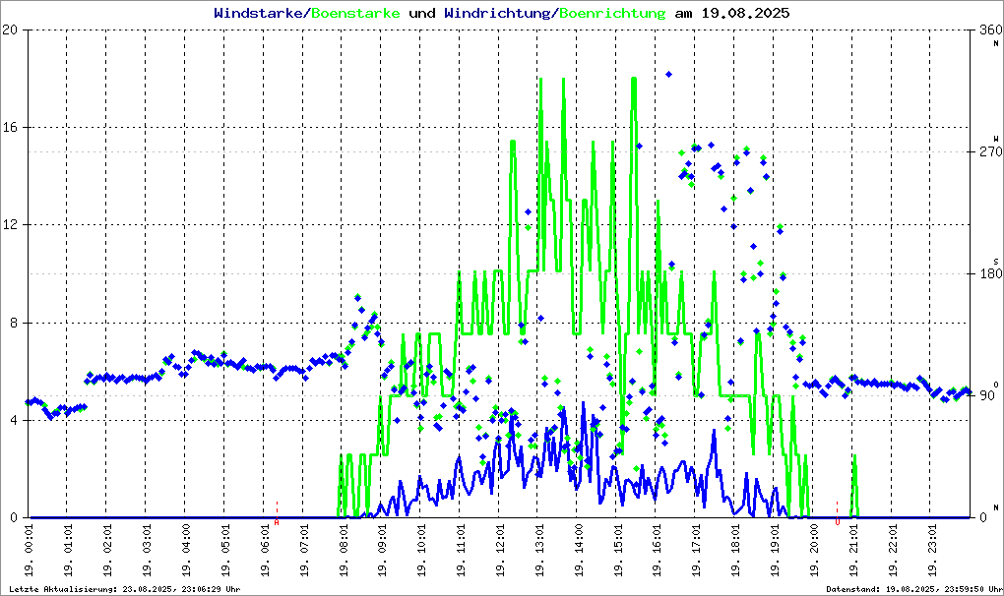The image size is (1004, 596).
Task: Select the left axis value 12
Action: point(10,224)
